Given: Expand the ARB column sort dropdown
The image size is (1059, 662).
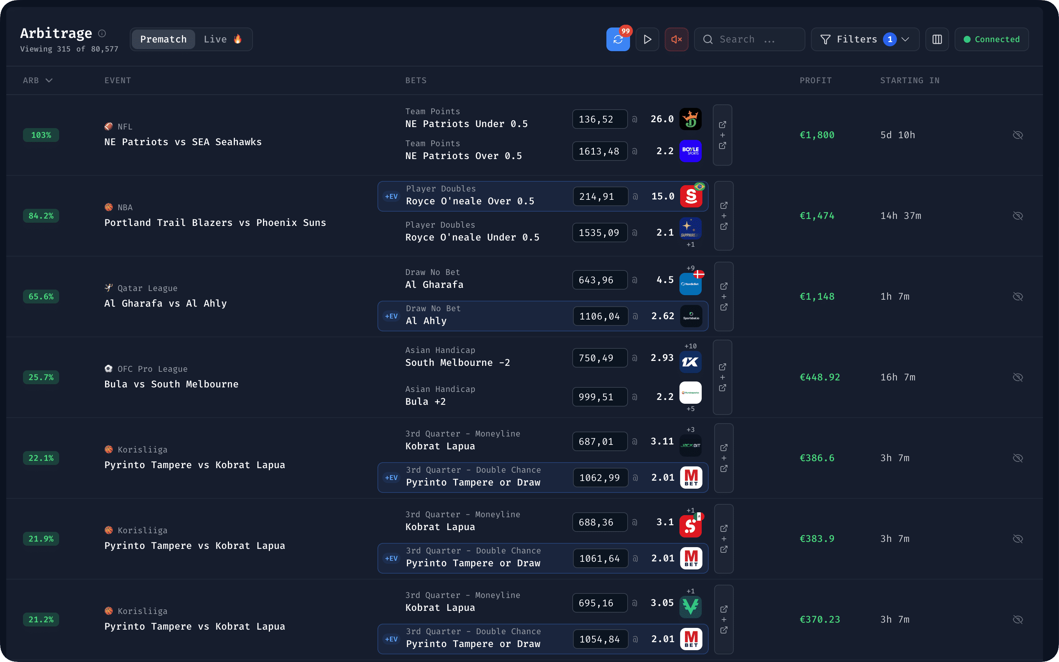Looking at the screenshot, I should point(49,80).
